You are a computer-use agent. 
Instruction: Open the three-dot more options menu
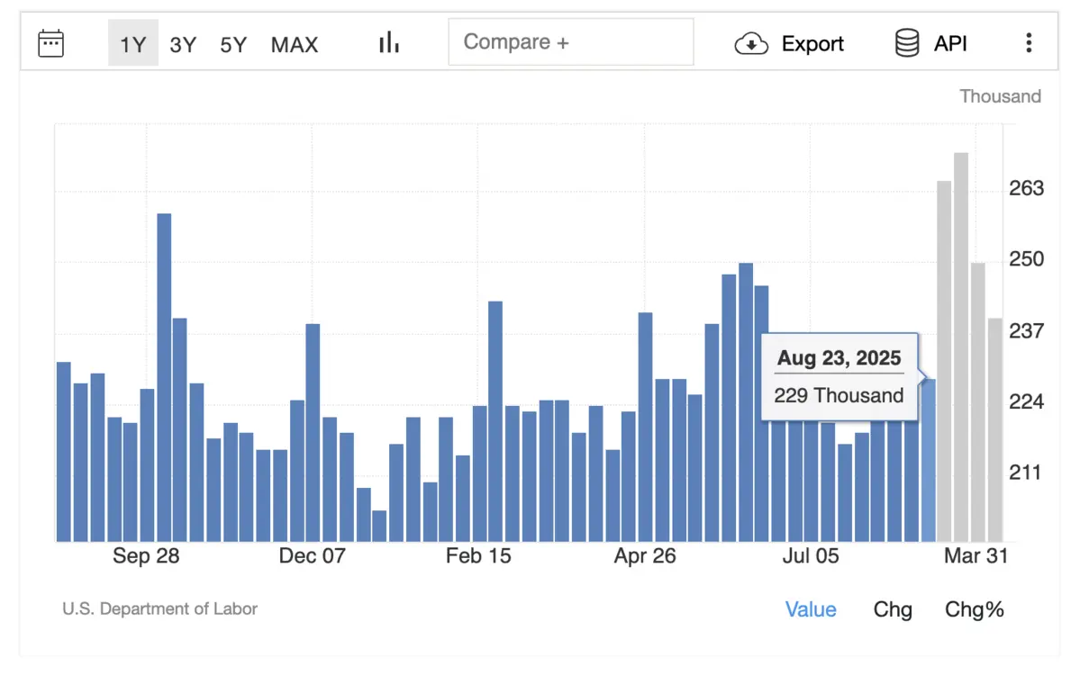(x=1029, y=43)
